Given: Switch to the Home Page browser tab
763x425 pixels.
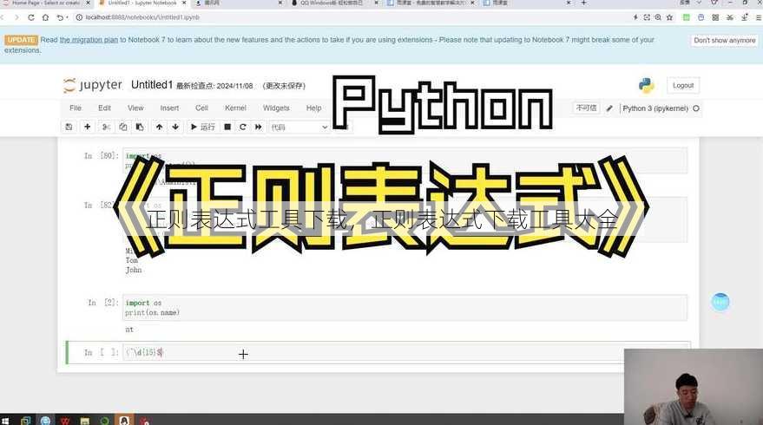Looking at the screenshot, I should [x=45, y=3].
